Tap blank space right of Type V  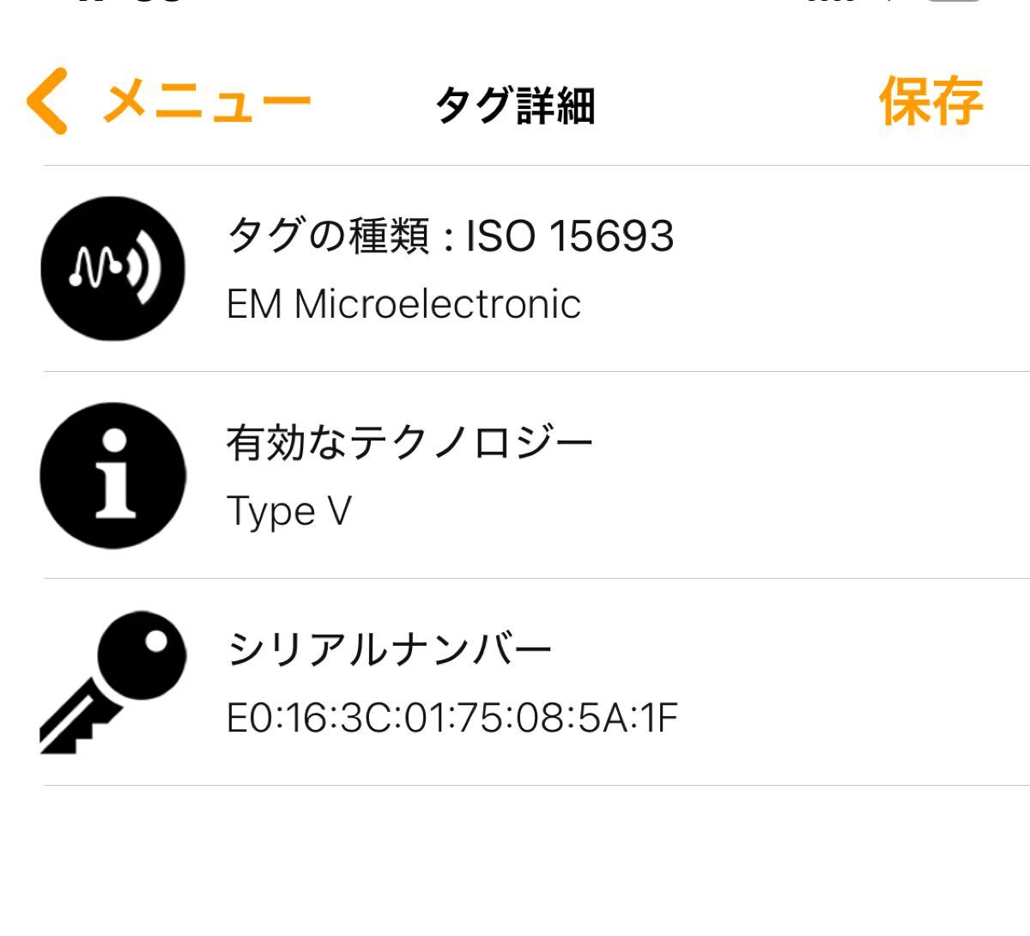click(x=687, y=512)
